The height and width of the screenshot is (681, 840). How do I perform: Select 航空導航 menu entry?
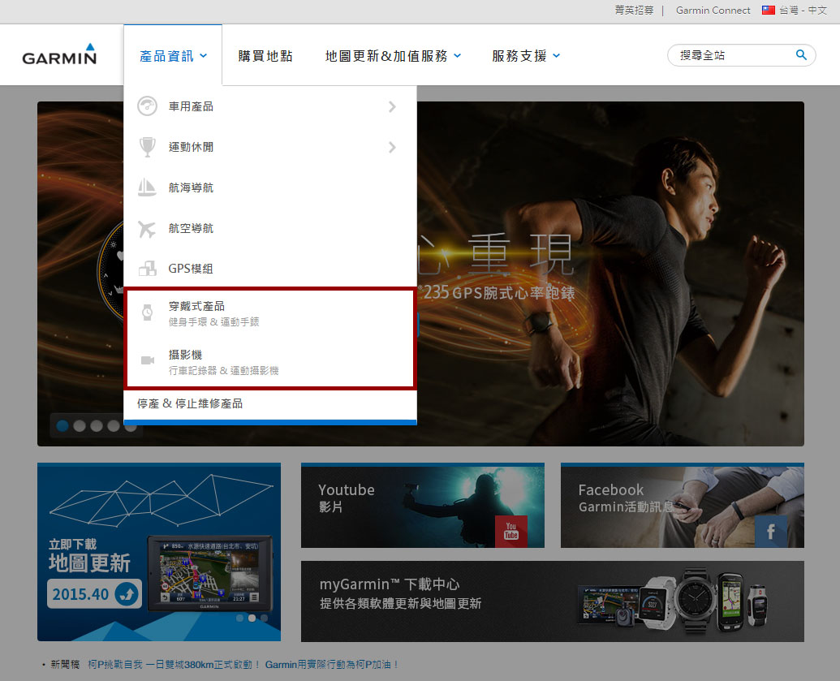coord(270,228)
